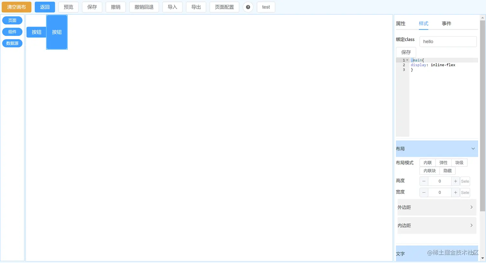Open 页面配置

(x=224, y=7)
